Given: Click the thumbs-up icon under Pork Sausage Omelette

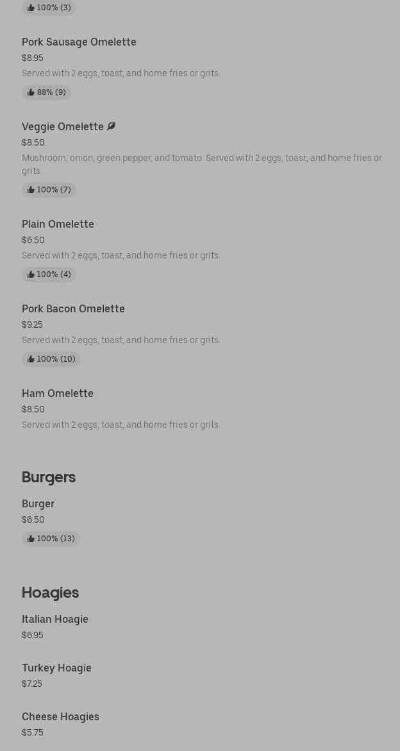Looking at the screenshot, I should tap(31, 92).
